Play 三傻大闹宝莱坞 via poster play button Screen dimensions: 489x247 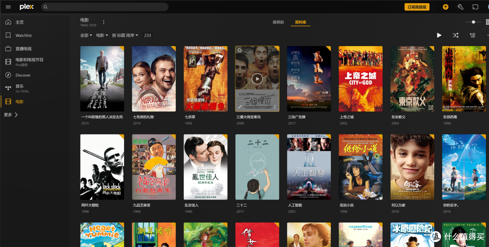[257, 79]
